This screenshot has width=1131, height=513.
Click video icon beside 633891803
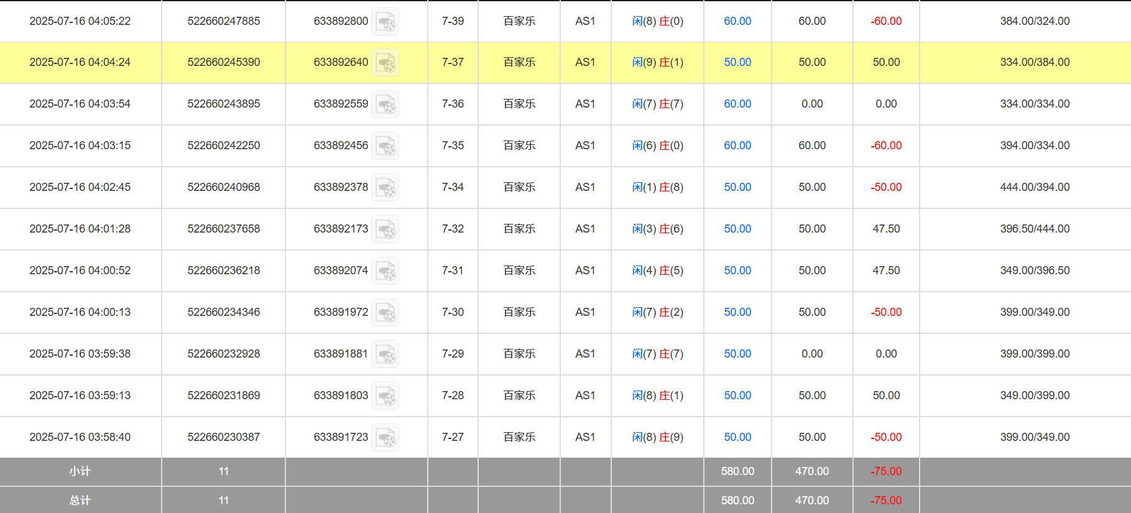tap(385, 396)
